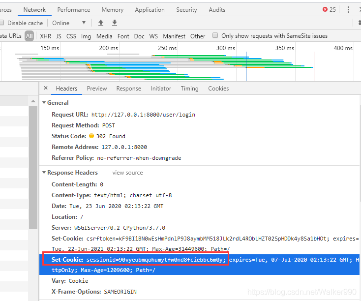
Task: Open the DevTools kebab menu icon
Action: [x=348, y=10]
